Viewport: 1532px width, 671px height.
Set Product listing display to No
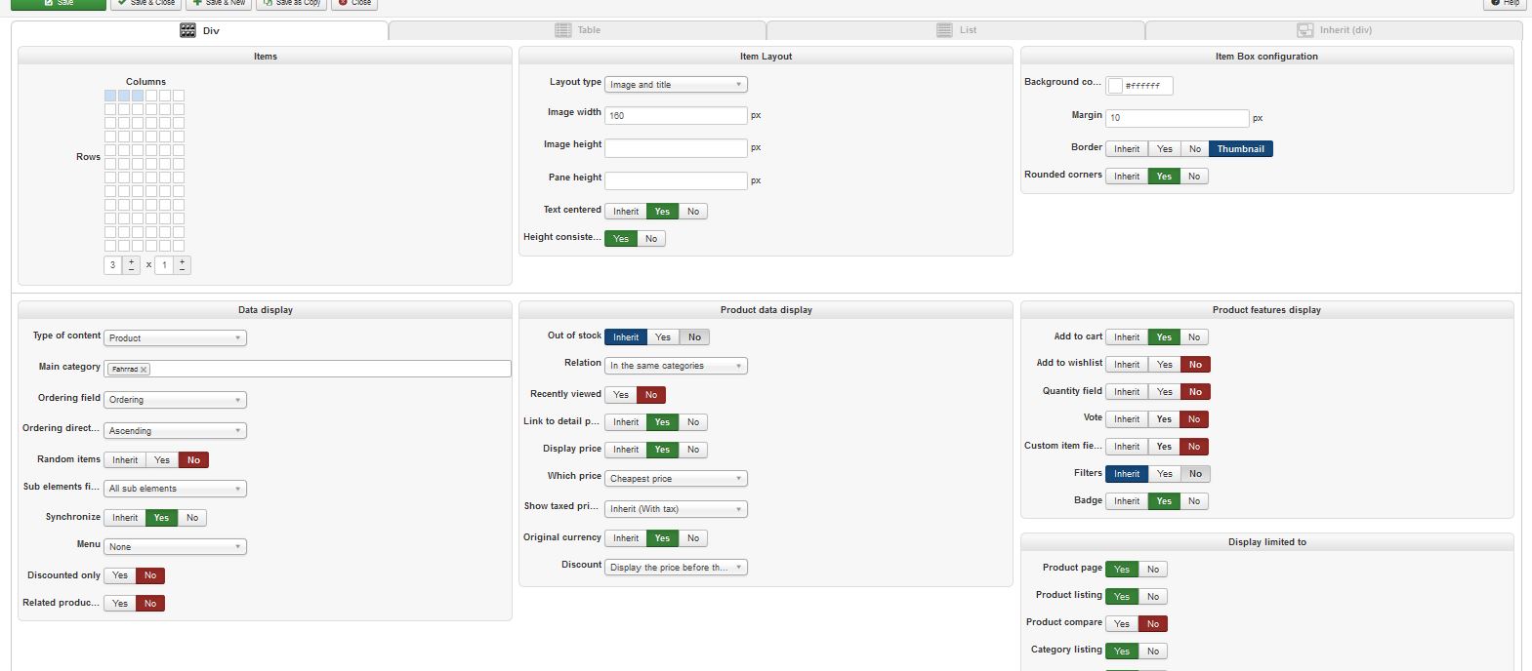(x=1153, y=597)
